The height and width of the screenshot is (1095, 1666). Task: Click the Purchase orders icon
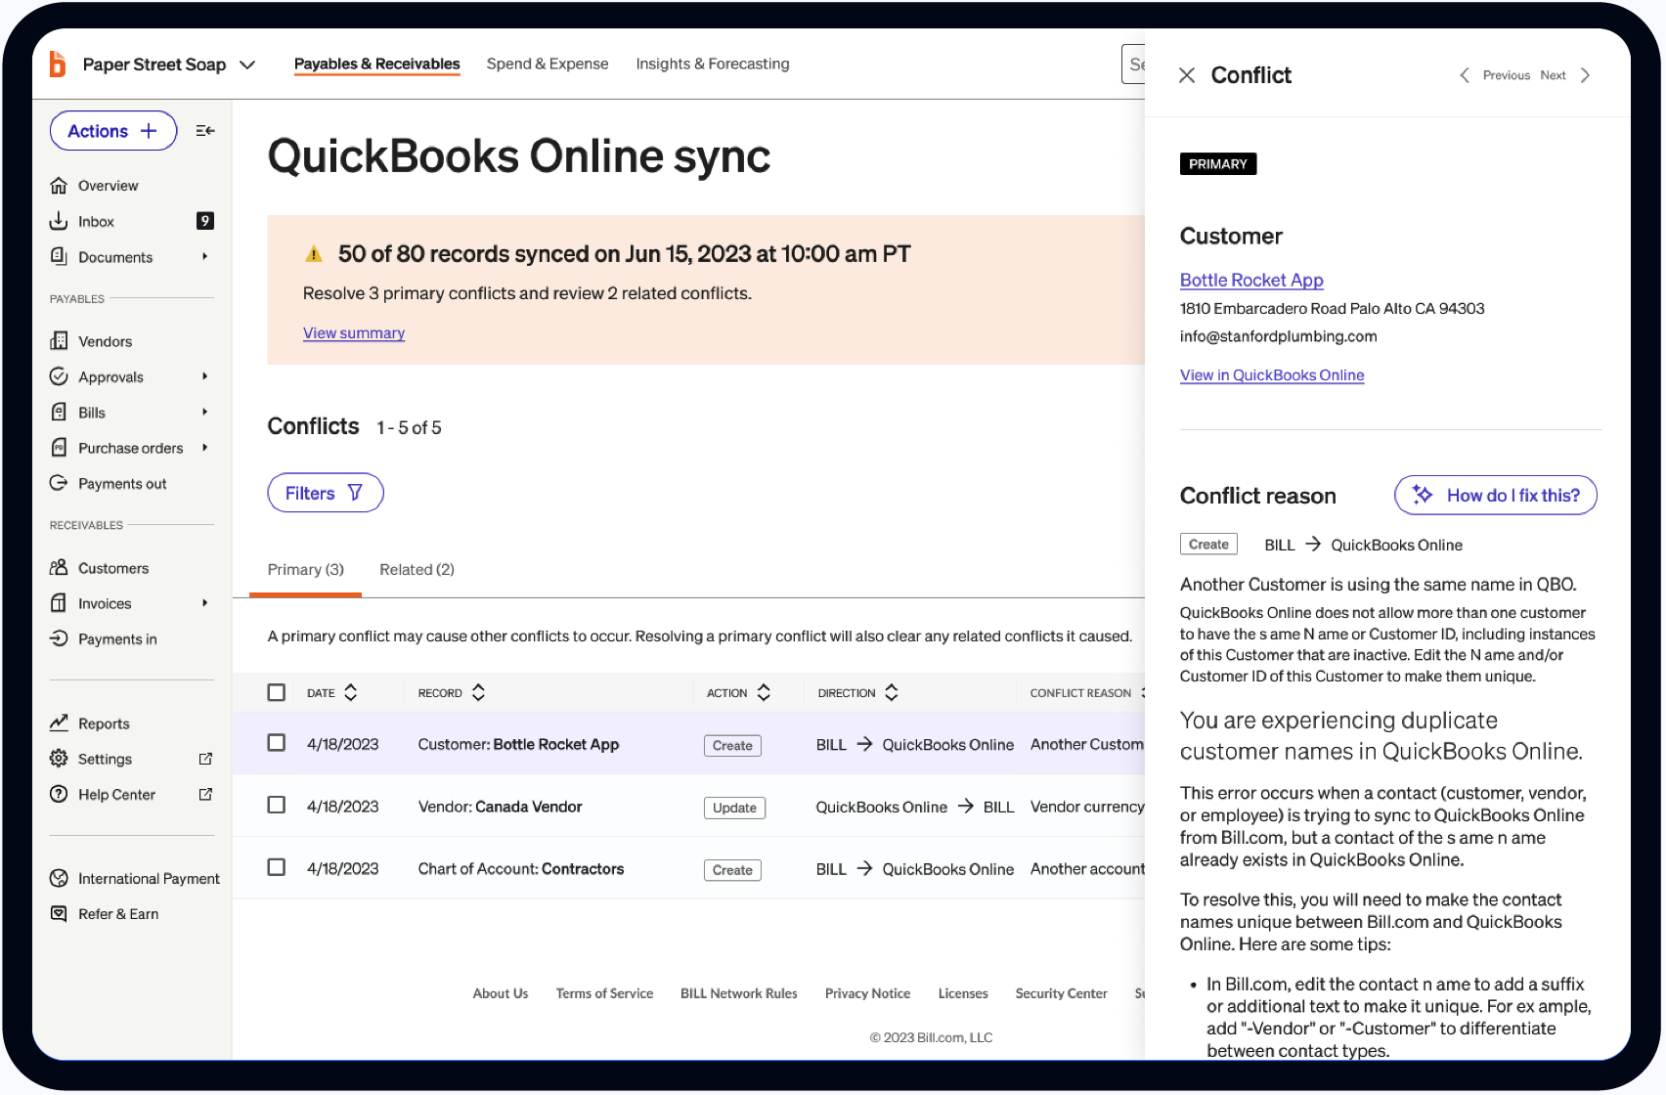click(59, 448)
